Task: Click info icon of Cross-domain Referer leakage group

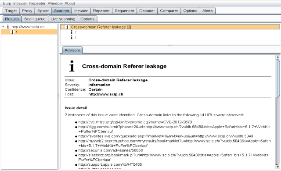Action: pyautogui.click(x=67, y=27)
